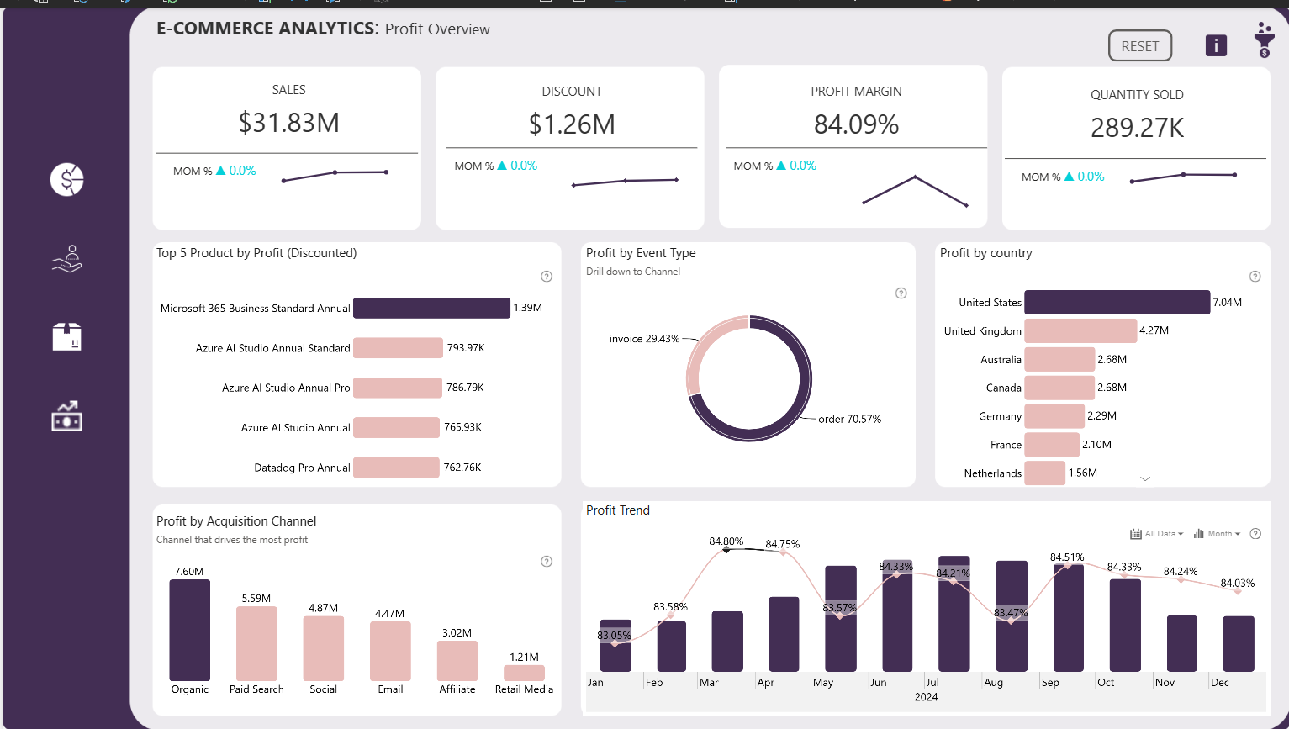Select the United States bar in country chart
Viewport: 1289px width, 729px height.
tap(1117, 303)
